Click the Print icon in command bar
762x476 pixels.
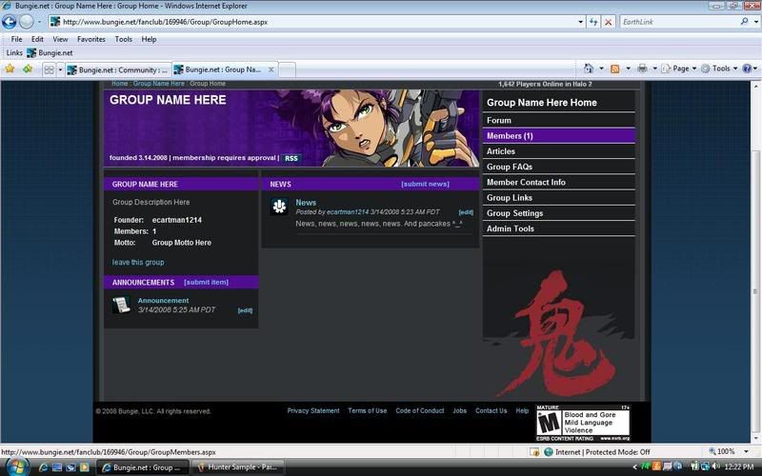pyautogui.click(x=642, y=69)
